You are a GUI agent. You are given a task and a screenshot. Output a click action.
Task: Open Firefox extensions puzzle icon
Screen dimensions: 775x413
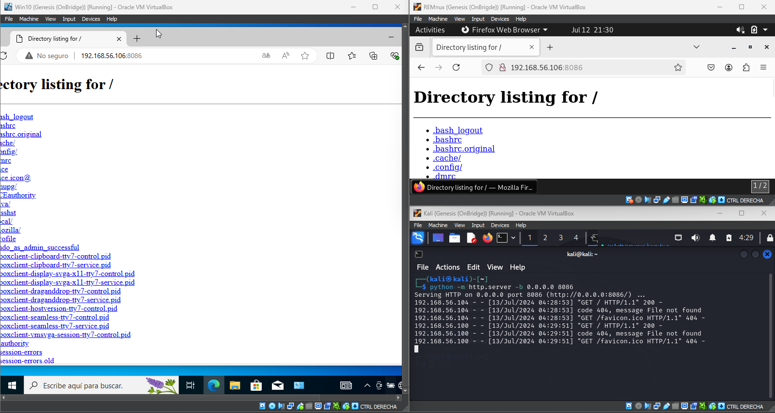point(746,67)
